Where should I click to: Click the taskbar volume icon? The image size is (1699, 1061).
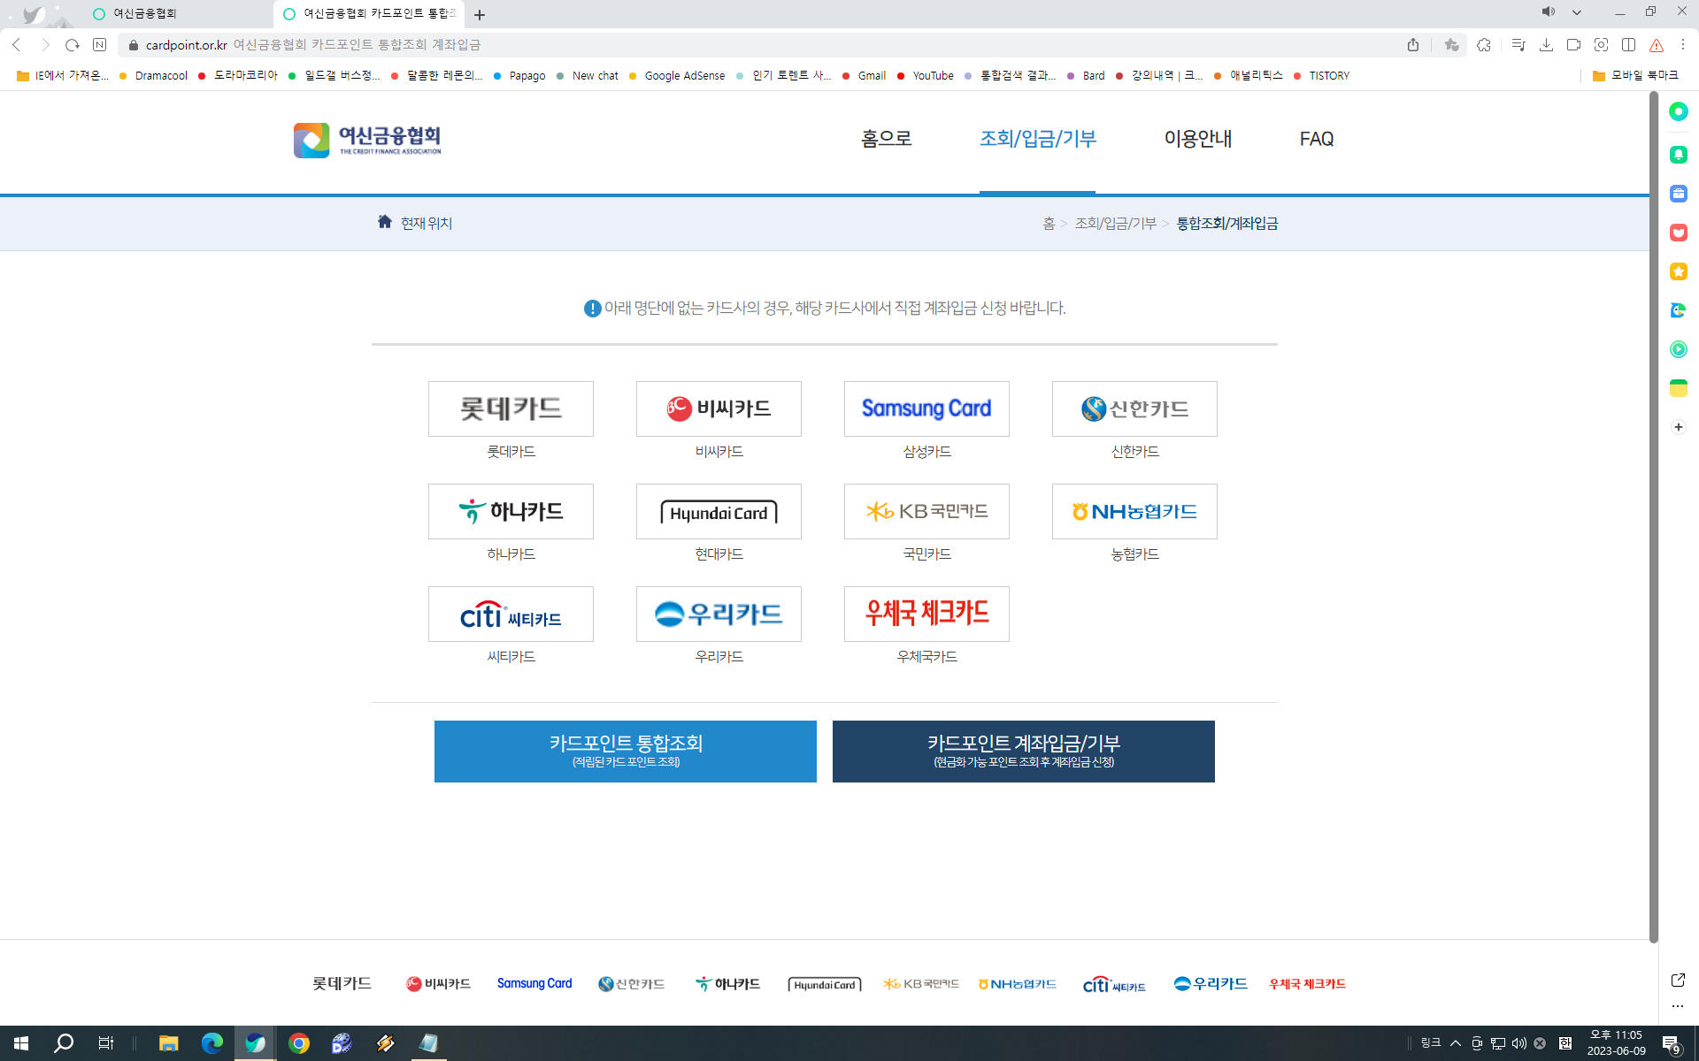[x=1519, y=1043]
